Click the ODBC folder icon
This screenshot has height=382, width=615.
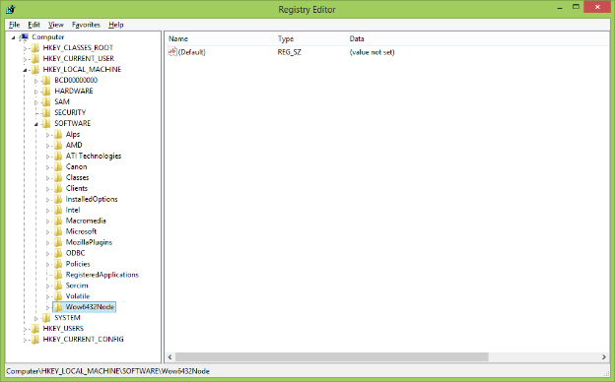58,253
